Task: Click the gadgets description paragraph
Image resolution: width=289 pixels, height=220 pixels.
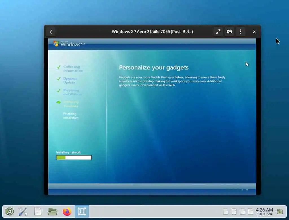Action: [172, 81]
